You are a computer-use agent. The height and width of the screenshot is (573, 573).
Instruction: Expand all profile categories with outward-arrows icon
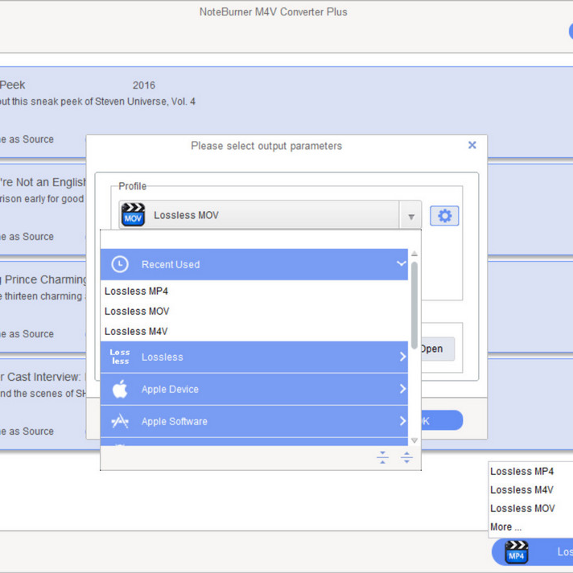coord(406,457)
